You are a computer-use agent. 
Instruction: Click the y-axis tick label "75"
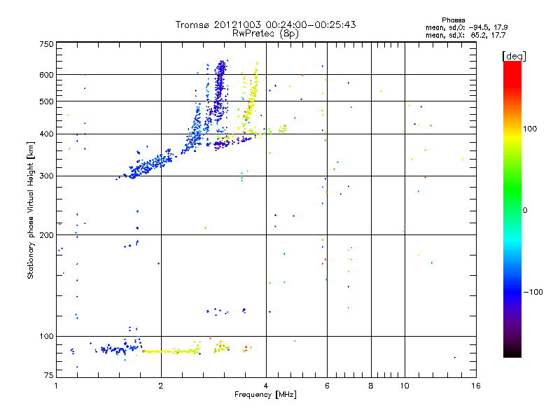tap(49, 375)
